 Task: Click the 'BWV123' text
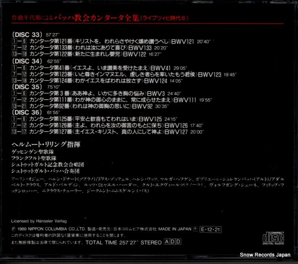click(210, 74)
